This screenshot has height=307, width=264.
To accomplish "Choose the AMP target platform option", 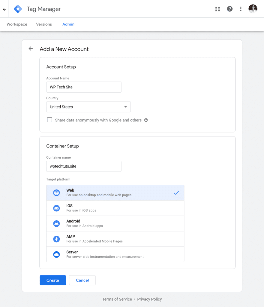I will [x=115, y=239].
